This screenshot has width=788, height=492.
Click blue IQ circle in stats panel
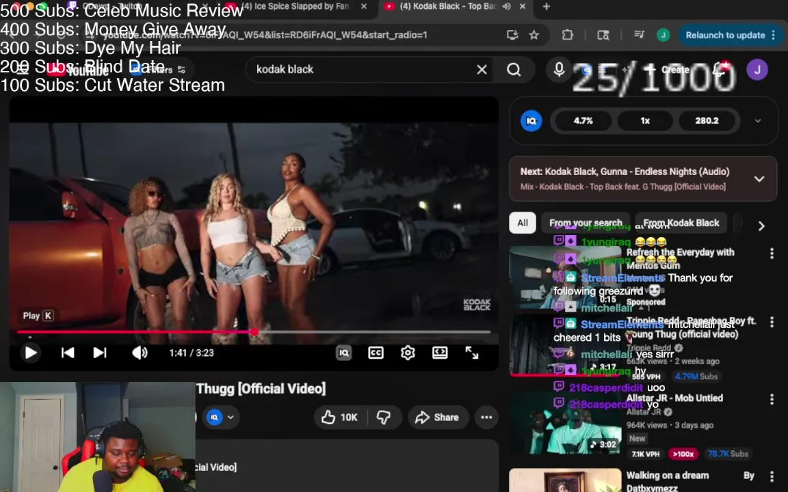pyautogui.click(x=531, y=121)
